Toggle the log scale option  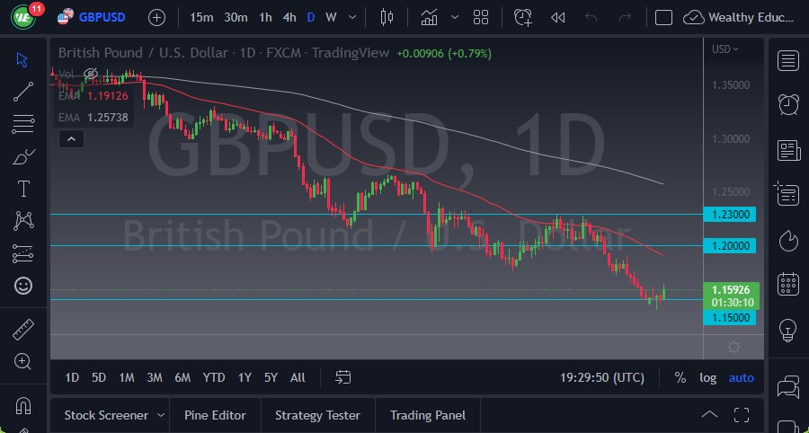pyautogui.click(x=708, y=377)
